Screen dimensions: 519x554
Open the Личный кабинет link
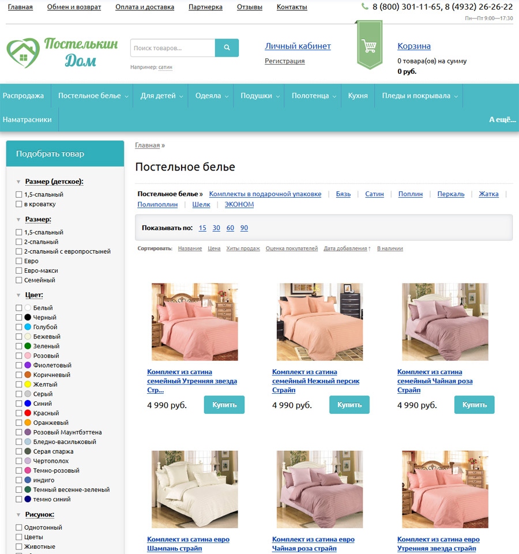tap(298, 46)
